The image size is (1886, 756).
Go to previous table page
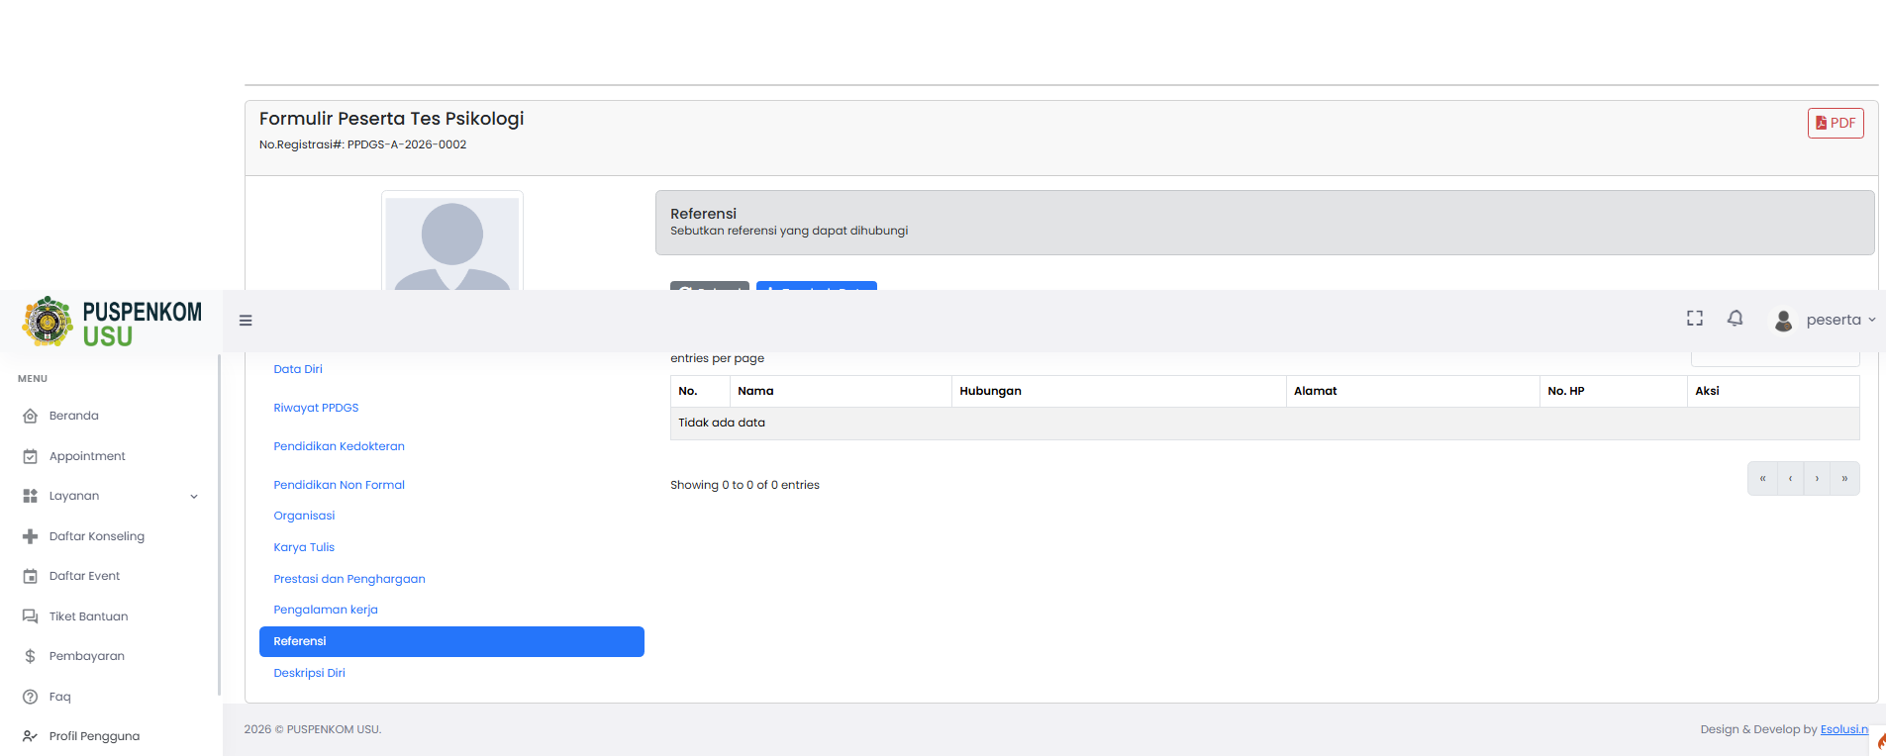(x=1790, y=479)
